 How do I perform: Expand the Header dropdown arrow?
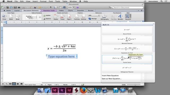click(x=58, y=16)
